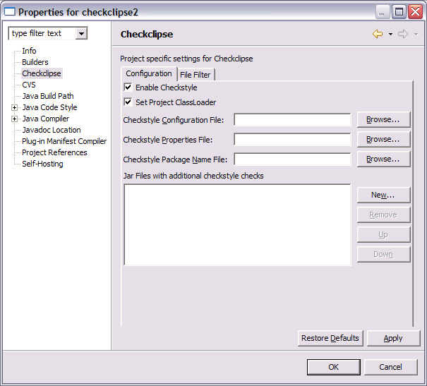Click the Checkstyle Properties File field
427x386 pixels.
click(292, 140)
